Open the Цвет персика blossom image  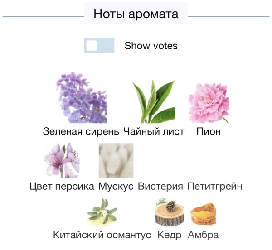tap(62, 160)
